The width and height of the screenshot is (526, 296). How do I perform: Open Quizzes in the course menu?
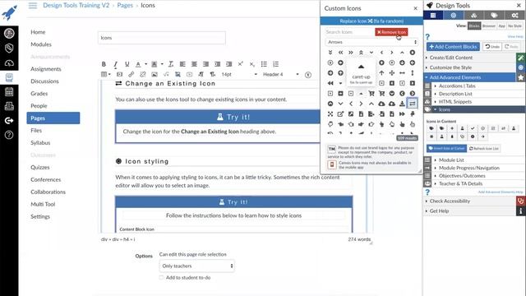tap(40, 167)
